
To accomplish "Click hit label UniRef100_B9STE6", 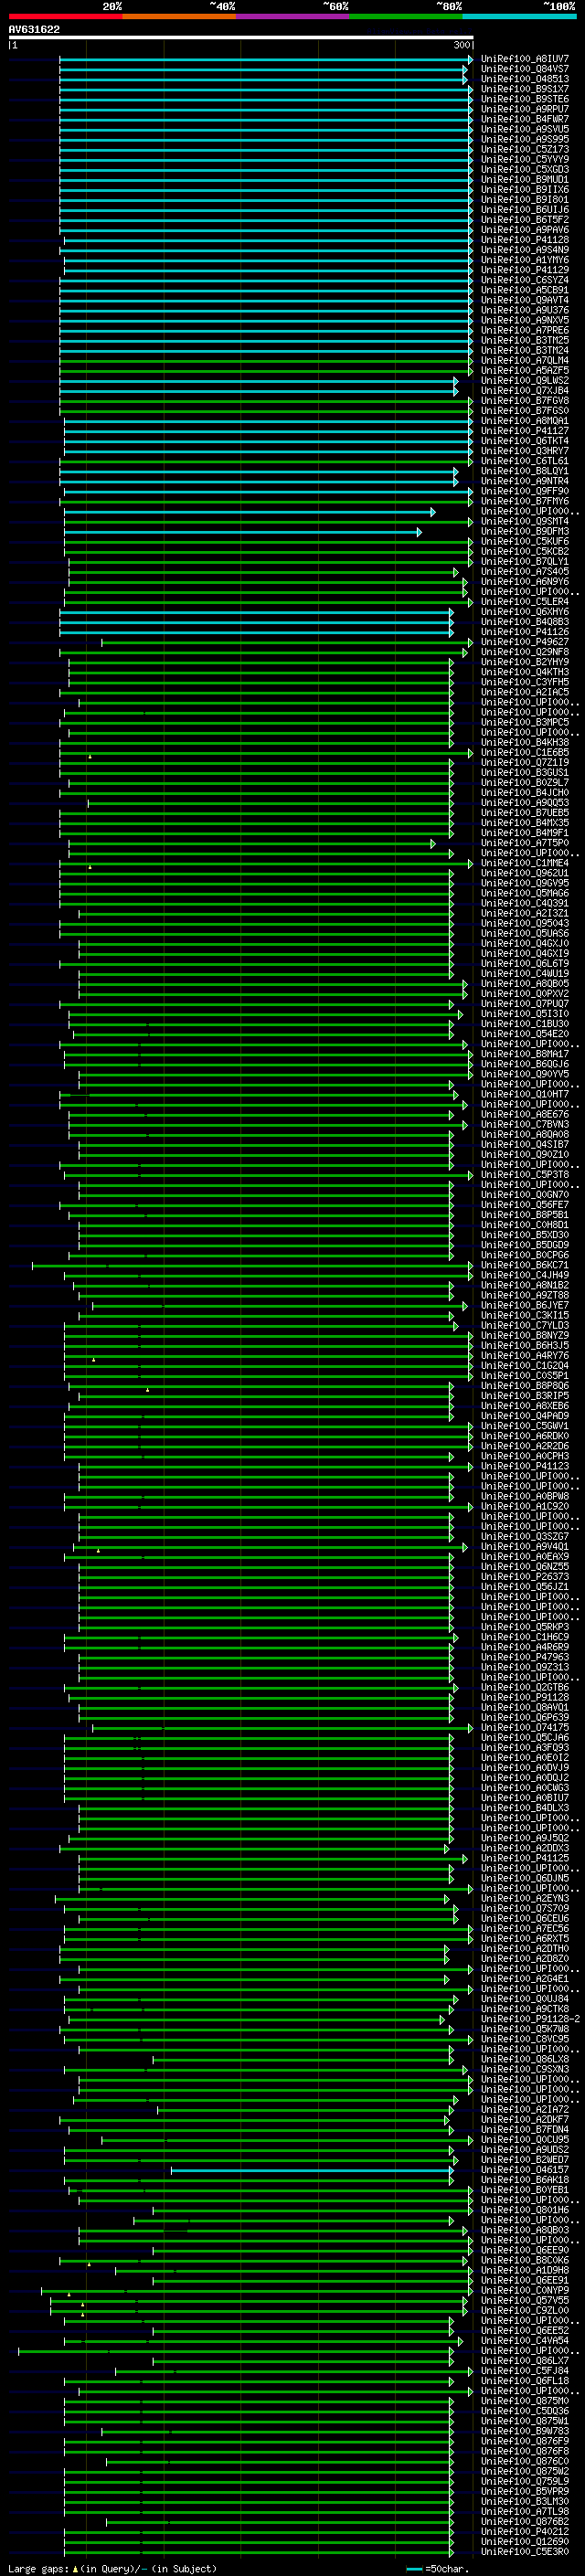I will (x=524, y=99).
